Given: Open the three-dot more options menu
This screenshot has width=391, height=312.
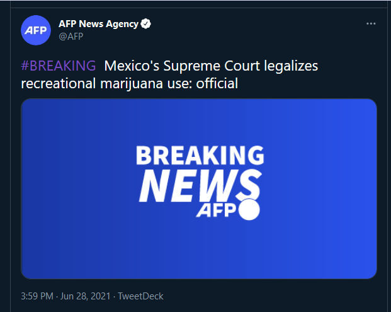Looking at the screenshot, I should tap(371, 24).
